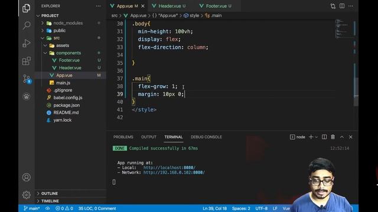Click the App.vue breadcrumb segment
This screenshot has height=212, width=378.
point(138,15)
